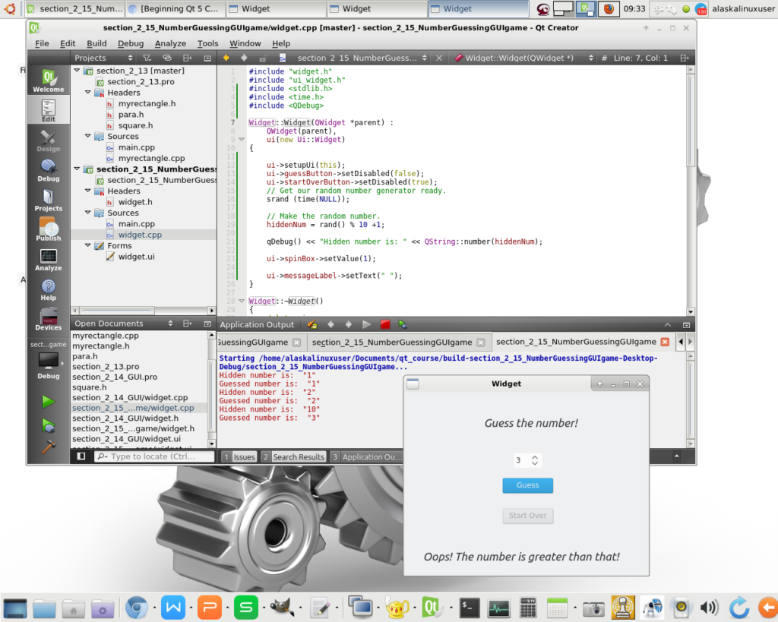
Task: Click the filter tree icon in Projects panel
Action: click(x=147, y=58)
